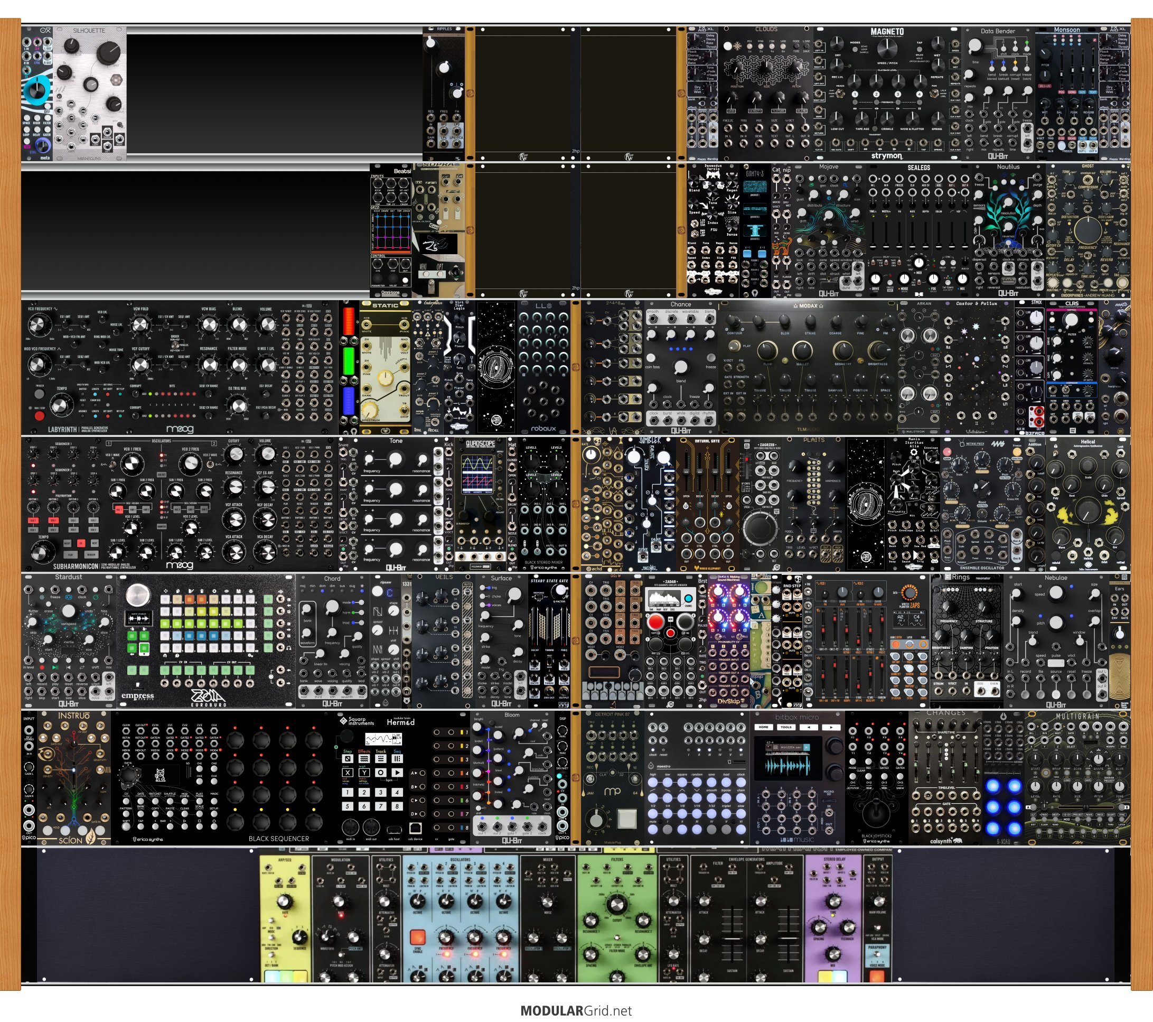
Task: Click the O record button on Hermod
Action: click(x=381, y=773)
